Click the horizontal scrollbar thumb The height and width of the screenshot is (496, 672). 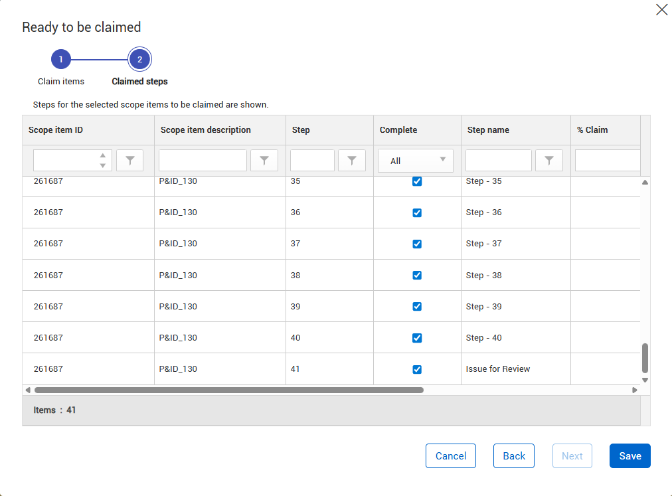point(228,390)
